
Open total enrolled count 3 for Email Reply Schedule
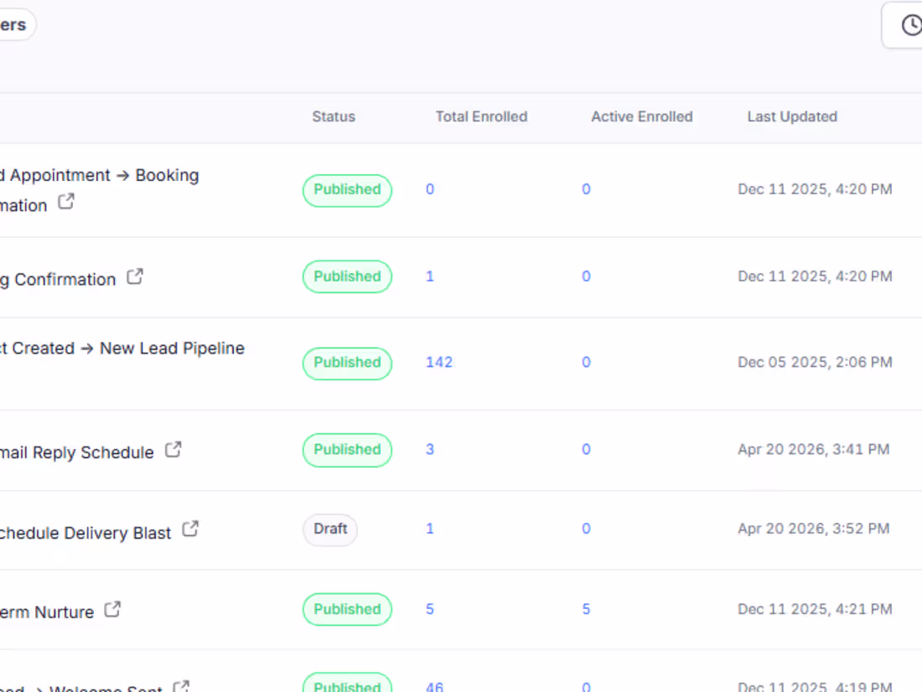pyautogui.click(x=430, y=449)
